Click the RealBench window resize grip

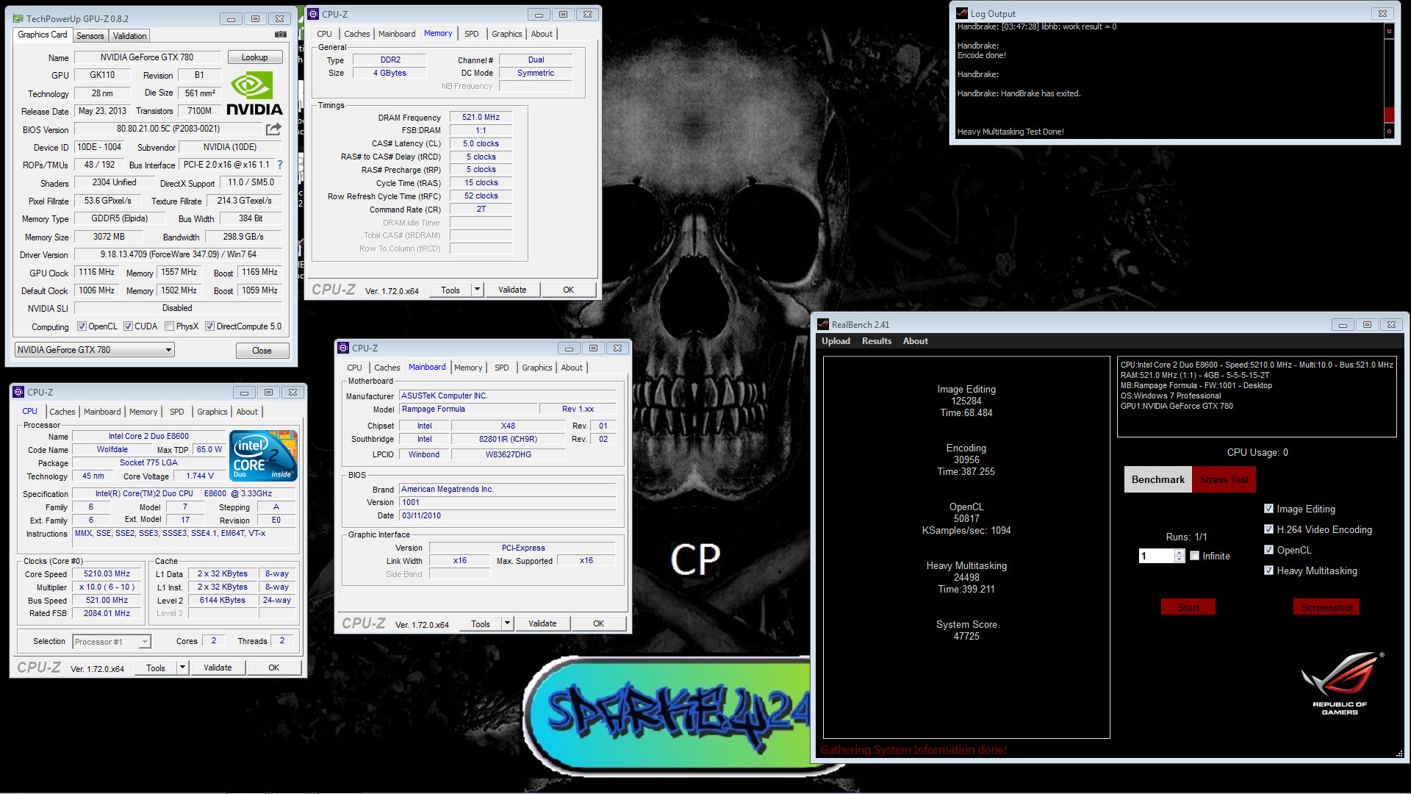[x=1399, y=754]
